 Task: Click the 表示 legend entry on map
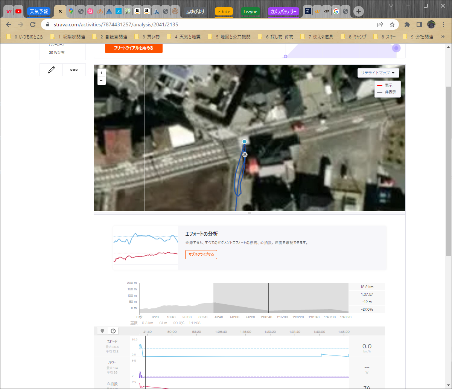[x=388, y=85]
